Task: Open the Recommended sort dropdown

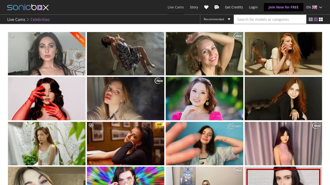Action: click(x=217, y=19)
